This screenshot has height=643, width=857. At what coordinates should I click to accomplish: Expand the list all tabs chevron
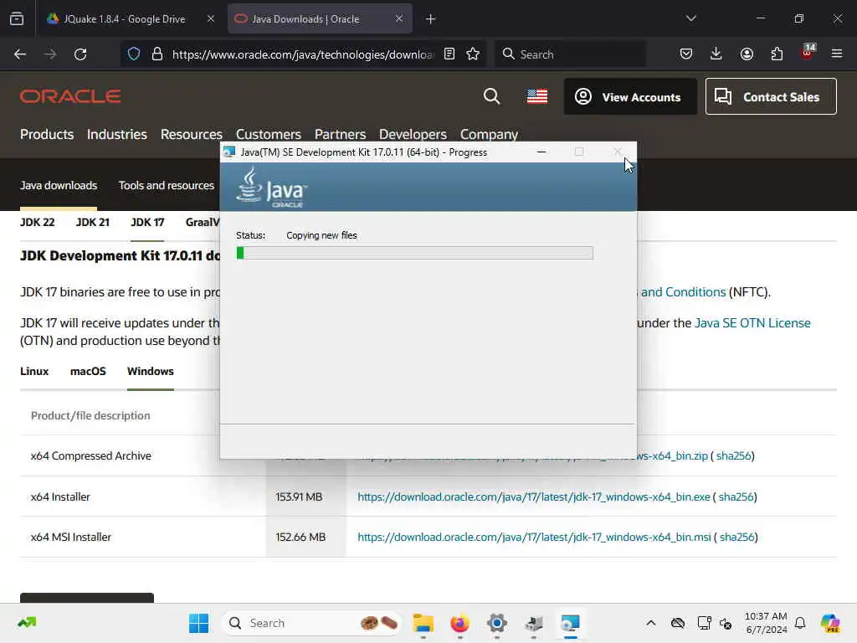click(690, 19)
